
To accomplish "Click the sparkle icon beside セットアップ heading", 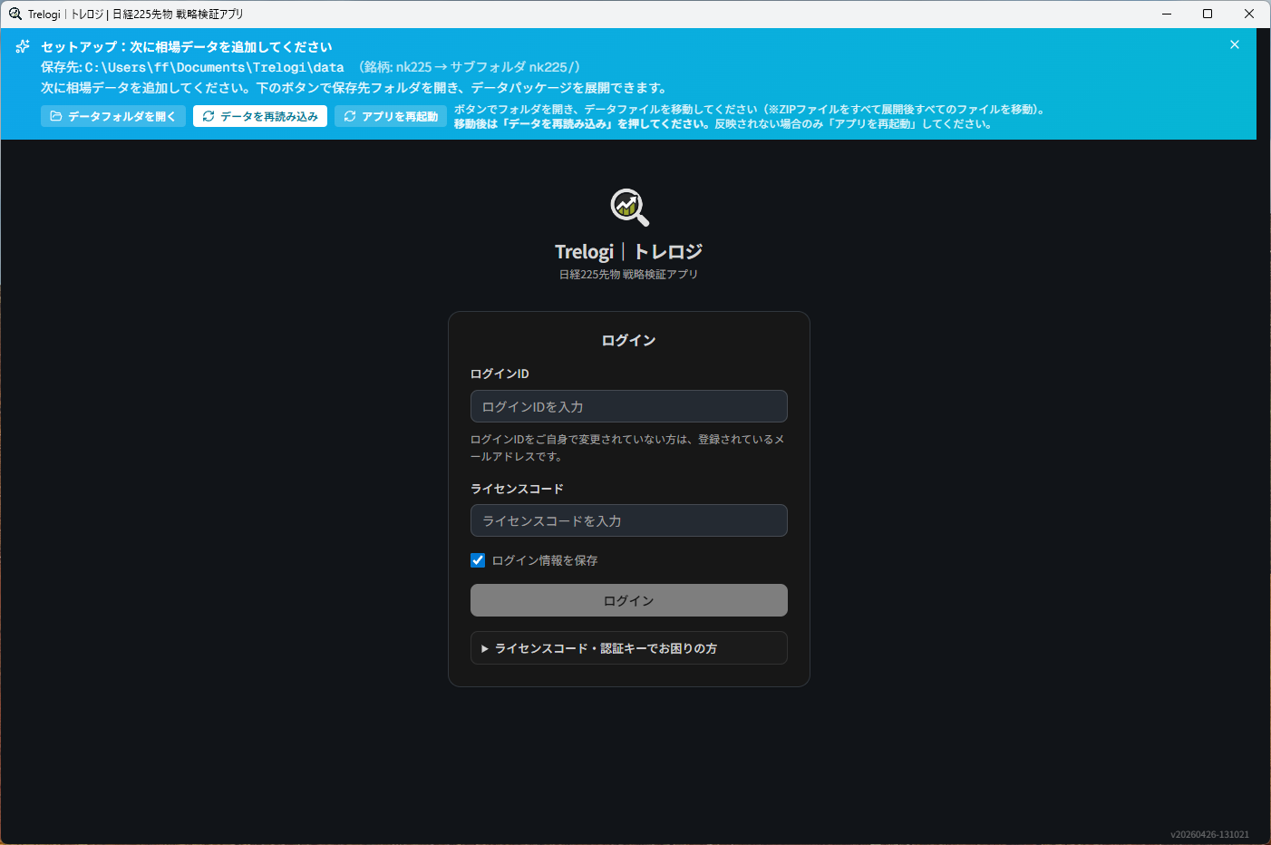I will coord(23,46).
